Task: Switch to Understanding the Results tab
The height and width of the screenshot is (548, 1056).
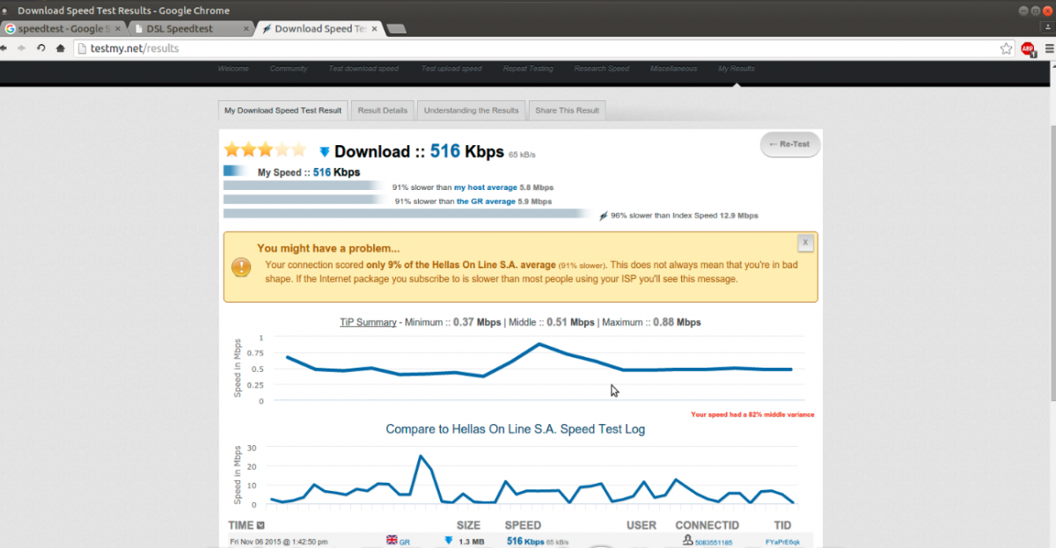Action: tap(471, 111)
